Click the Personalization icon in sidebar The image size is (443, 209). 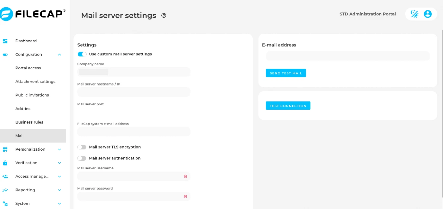[5, 149]
